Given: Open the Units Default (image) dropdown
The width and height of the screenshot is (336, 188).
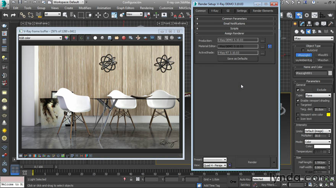Looking at the screenshot, I should click(317, 131).
